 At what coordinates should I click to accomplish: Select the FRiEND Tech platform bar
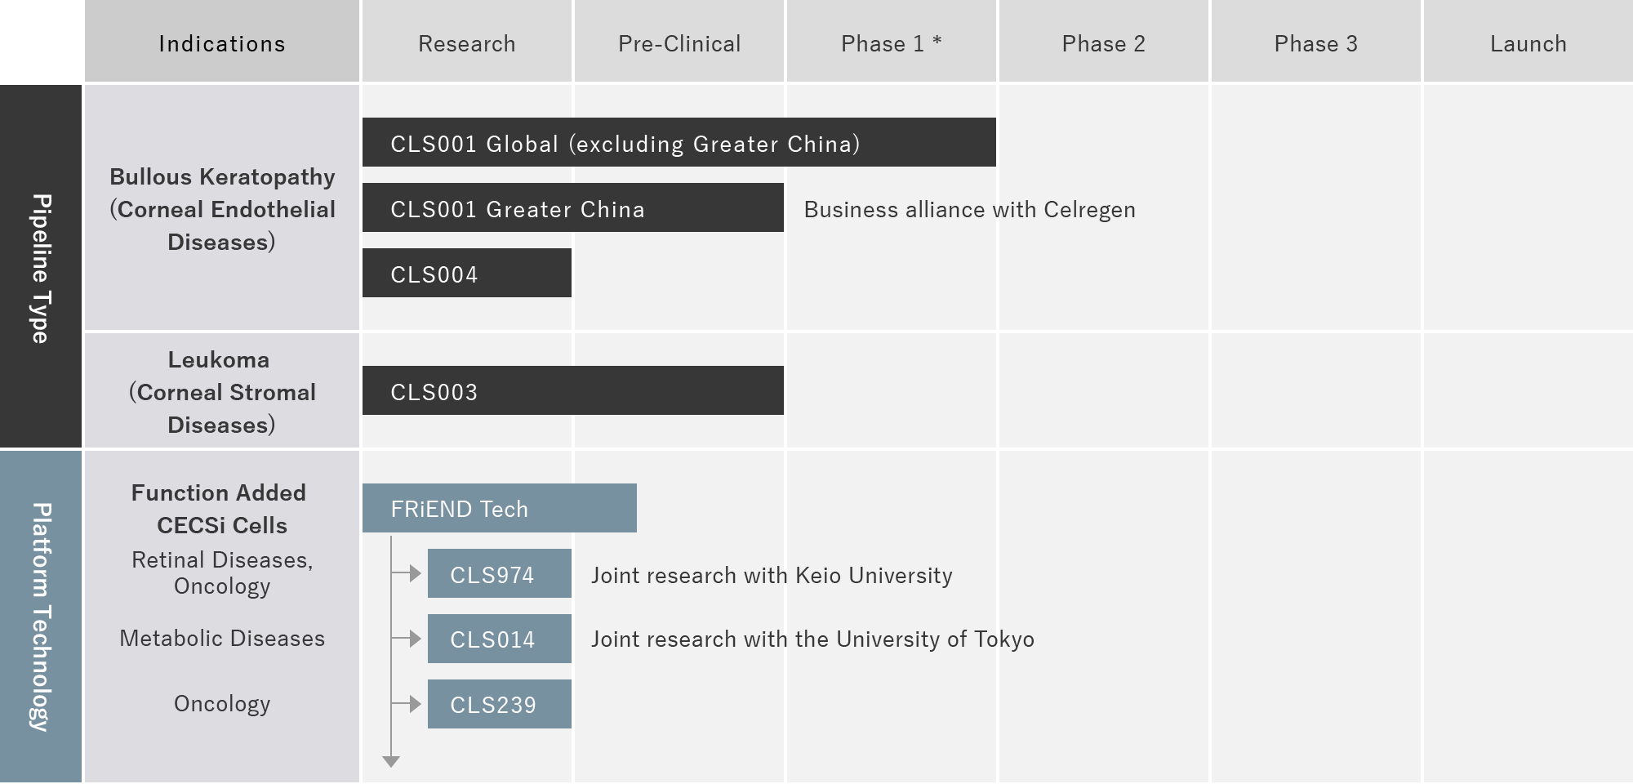tap(499, 508)
